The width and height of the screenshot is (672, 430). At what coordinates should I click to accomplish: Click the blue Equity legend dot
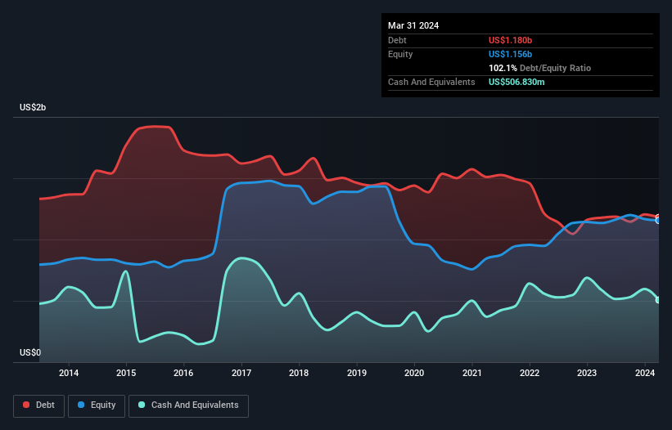81,405
